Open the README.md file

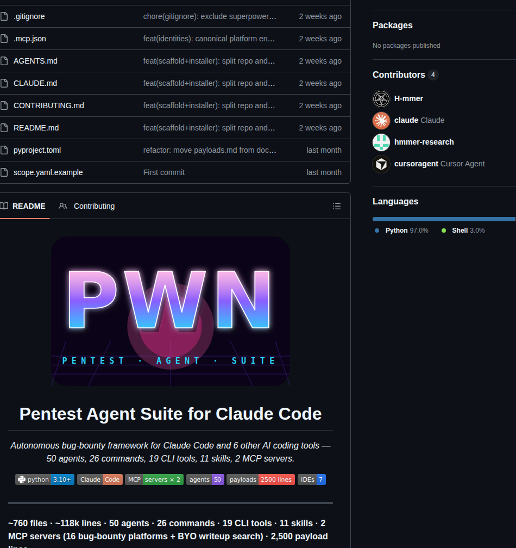(36, 128)
